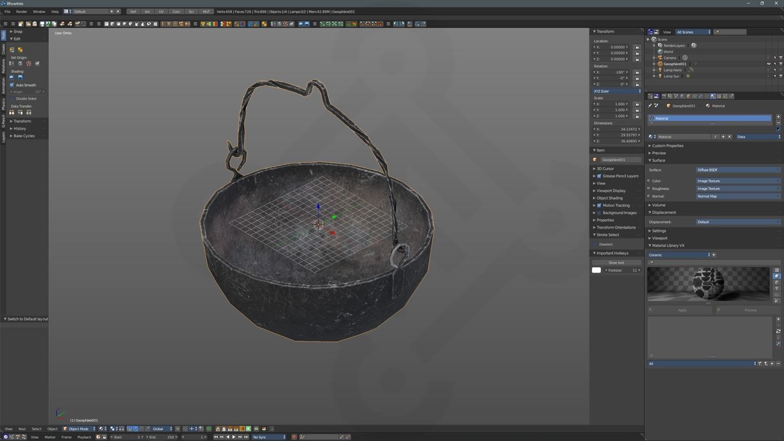Viewport: 784px width, 441px height.
Task: Unlink the Material datablock with the X icon
Action: 729,137
